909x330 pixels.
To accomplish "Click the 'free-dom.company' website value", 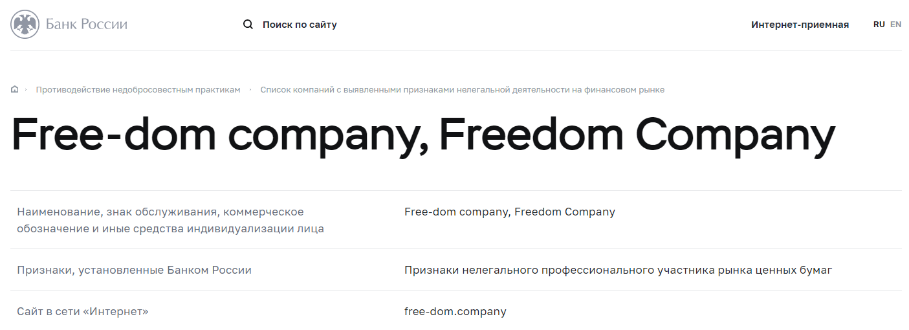I will 455,311.
